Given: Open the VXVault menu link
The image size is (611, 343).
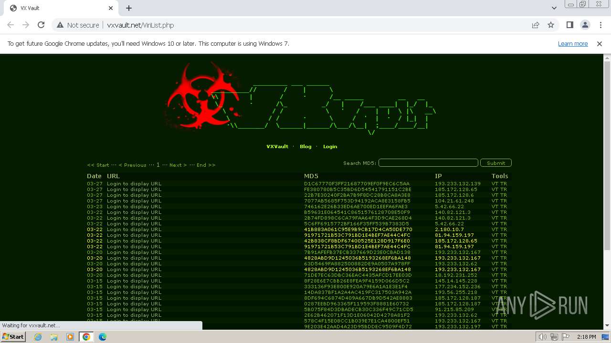Looking at the screenshot, I should [277, 147].
